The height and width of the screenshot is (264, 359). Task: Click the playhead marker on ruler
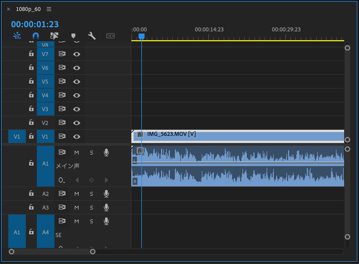pyautogui.click(x=142, y=37)
